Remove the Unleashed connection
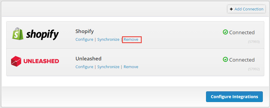The height and width of the screenshot is (108, 270). click(x=131, y=67)
